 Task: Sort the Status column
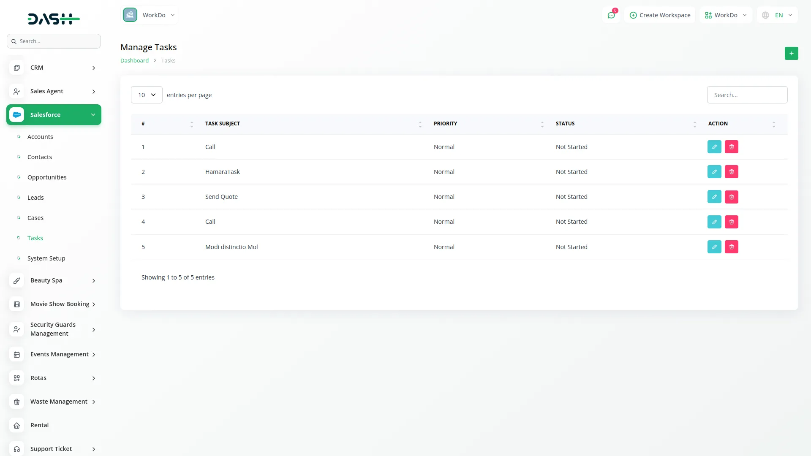click(694, 124)
